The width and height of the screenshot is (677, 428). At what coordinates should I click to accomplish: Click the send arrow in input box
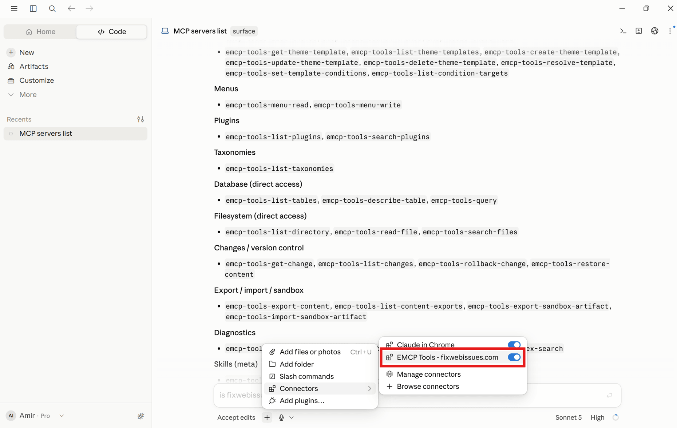pyautogui.click(x=609, y=395)
